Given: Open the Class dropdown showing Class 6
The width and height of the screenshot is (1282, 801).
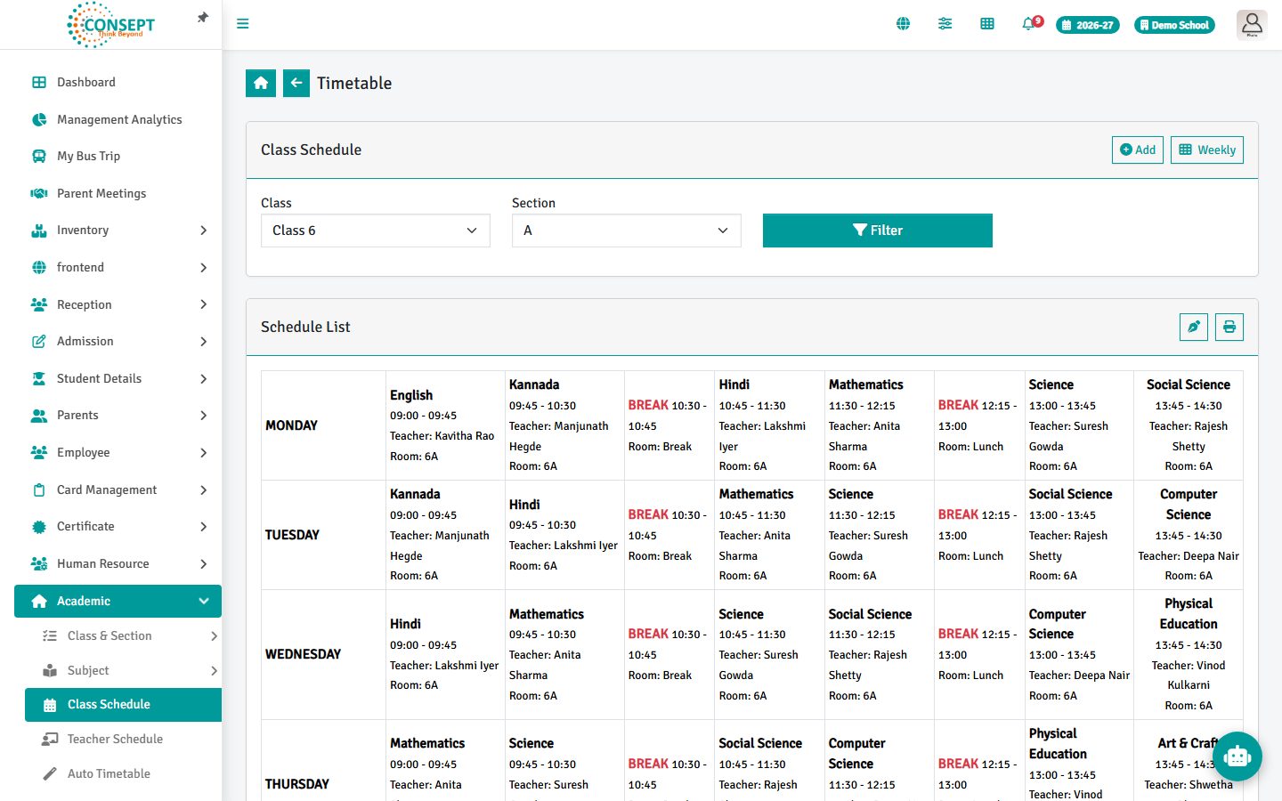Looking at the screenshot, I should point(376,231).
